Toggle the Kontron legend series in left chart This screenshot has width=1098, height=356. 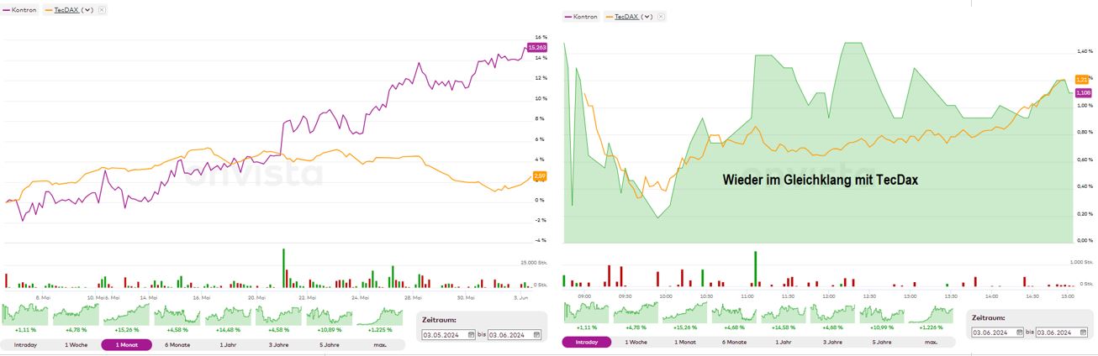20,9
